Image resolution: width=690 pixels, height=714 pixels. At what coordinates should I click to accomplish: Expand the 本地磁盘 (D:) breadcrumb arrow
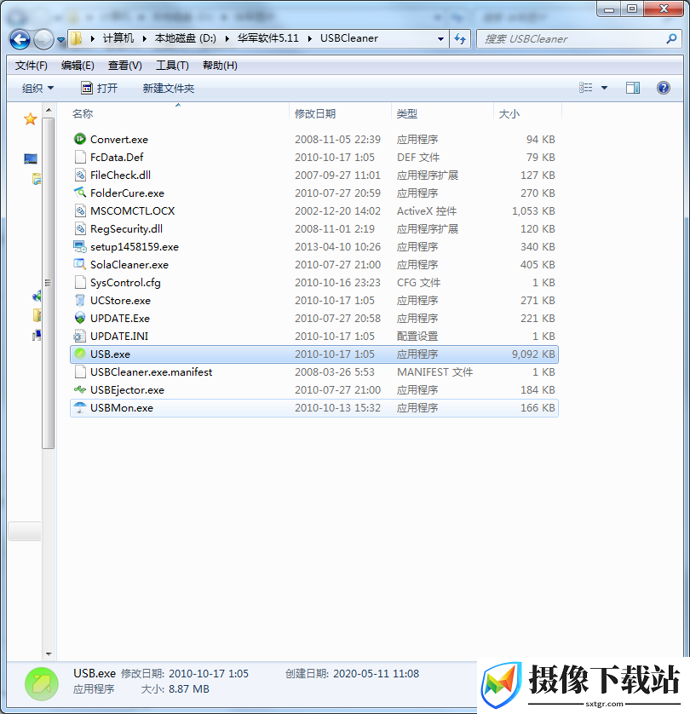(227, 38)
